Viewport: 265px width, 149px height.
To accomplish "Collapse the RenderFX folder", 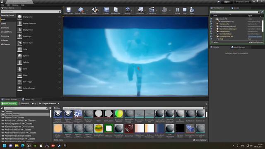I will 216,19.
